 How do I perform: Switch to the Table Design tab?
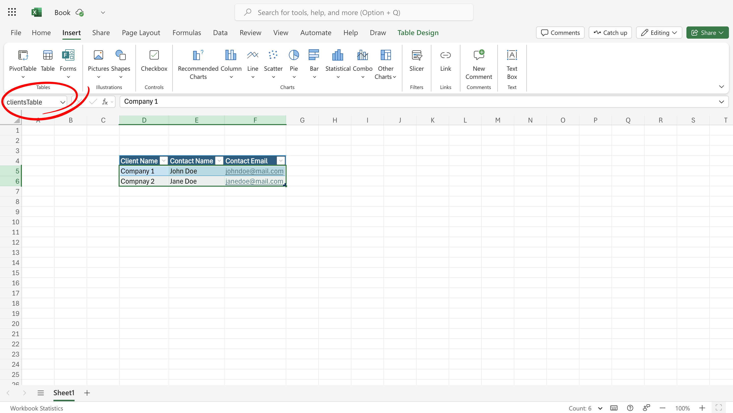click(x=418, y=32)
